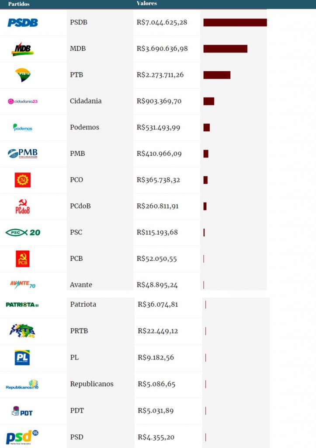
Task: Open the Cidadania23 logo
Action: click(x=23, y=101)
